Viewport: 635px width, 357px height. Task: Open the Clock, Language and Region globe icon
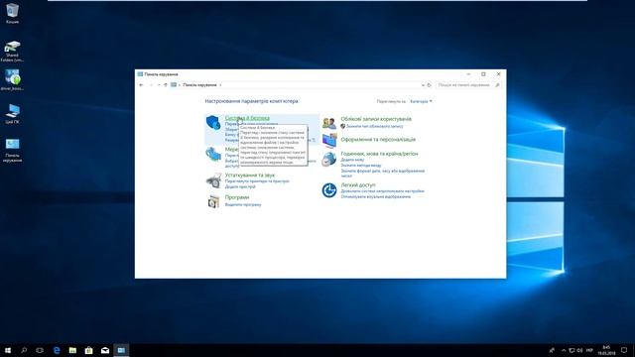click(x=328, y=159)
